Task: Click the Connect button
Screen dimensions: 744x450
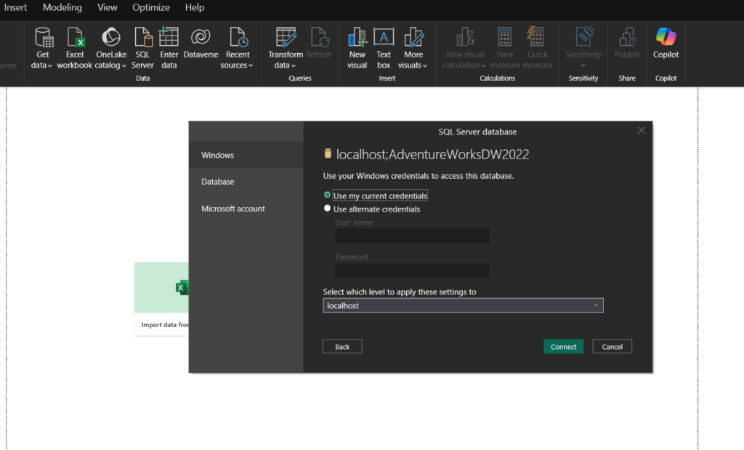Action: pos(563,347)
